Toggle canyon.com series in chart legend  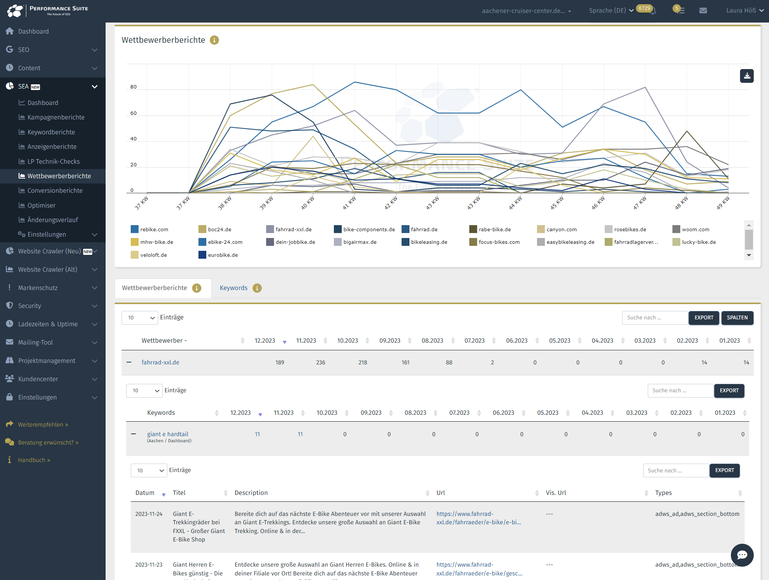(x=557, y=229)
